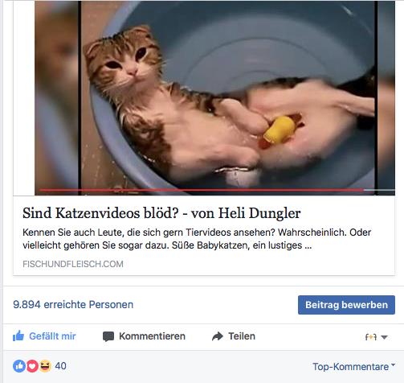404x383 pixels.
Task: Click the Beitrag bewerben button
Action: coord(346,305)
